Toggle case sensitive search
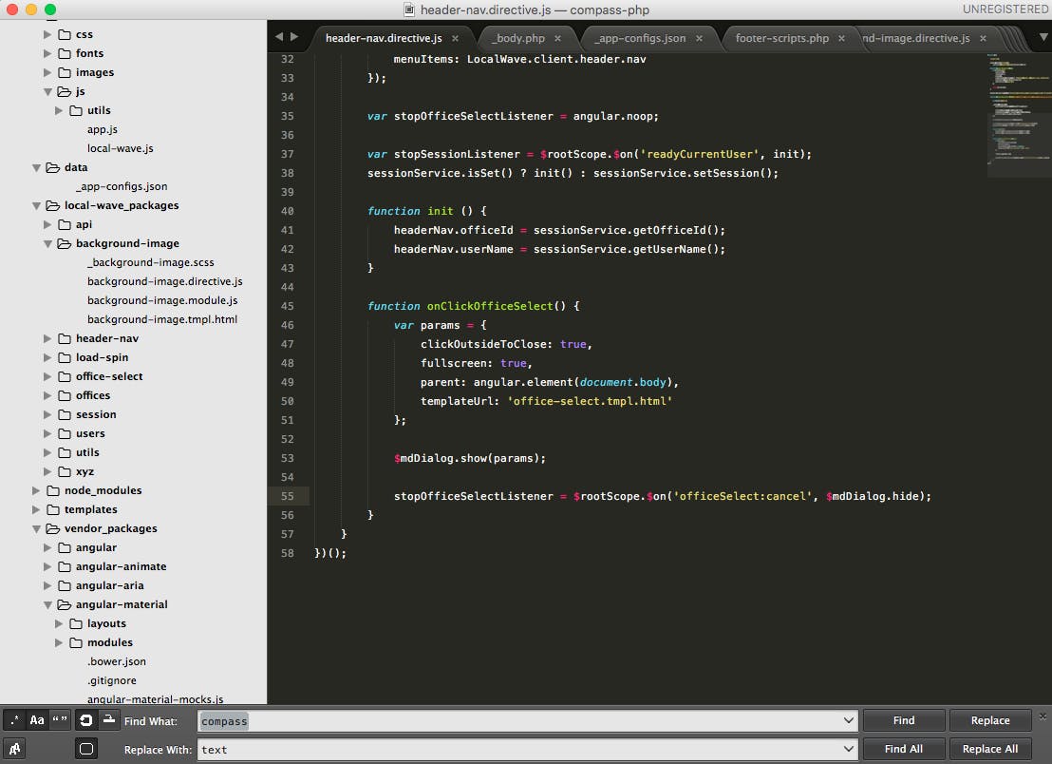The height and width of the screenshot is (764, 1052). (35, 720)
